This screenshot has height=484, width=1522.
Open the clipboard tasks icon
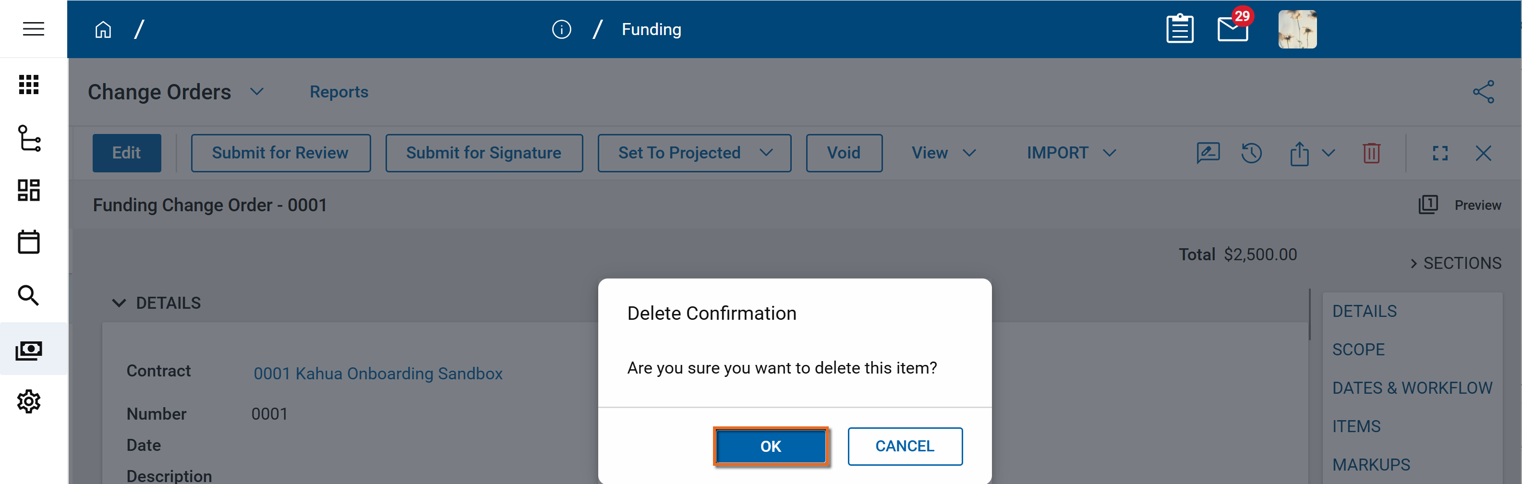[1179, 29]
